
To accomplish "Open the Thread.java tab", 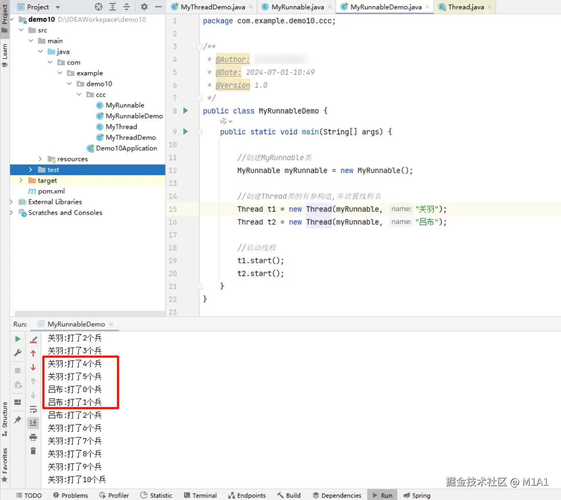I will coord(466,7).
